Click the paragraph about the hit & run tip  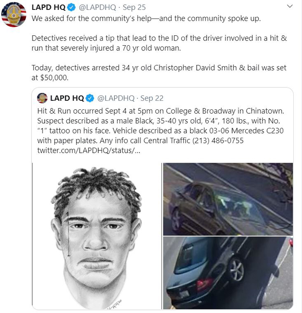tap(159, 43)
